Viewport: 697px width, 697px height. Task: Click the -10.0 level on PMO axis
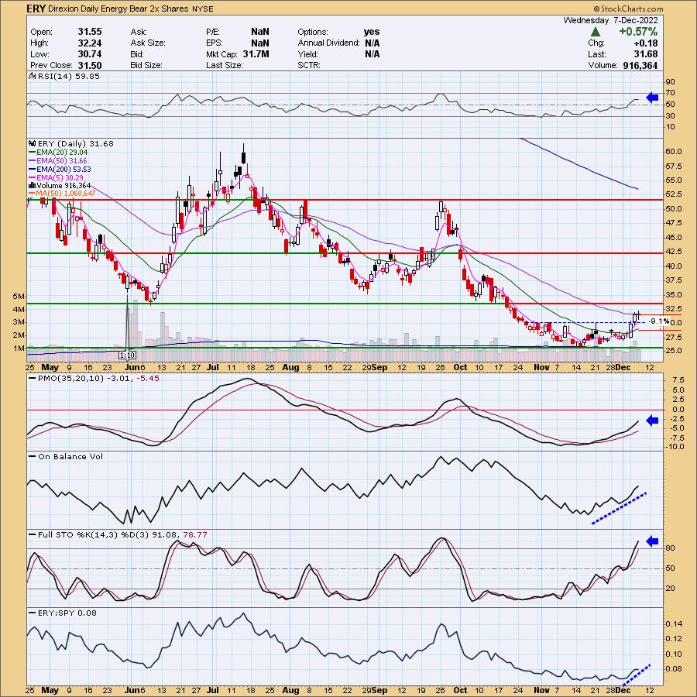675,447
